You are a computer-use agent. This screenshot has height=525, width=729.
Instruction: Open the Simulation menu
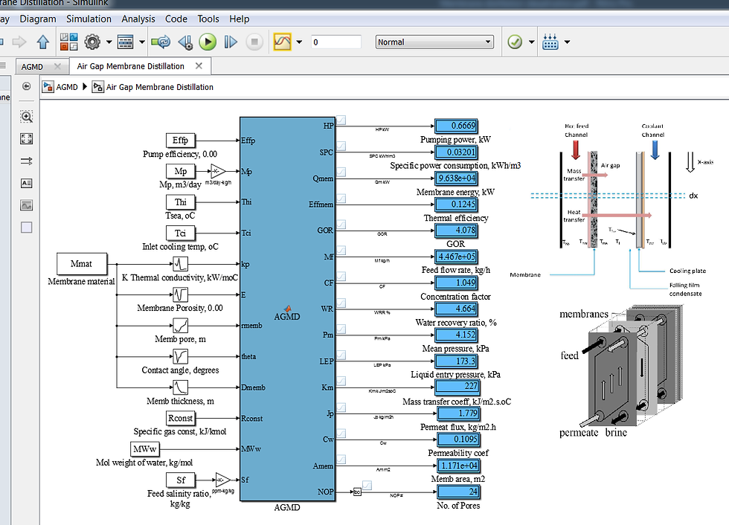click(x=89, y=19)
